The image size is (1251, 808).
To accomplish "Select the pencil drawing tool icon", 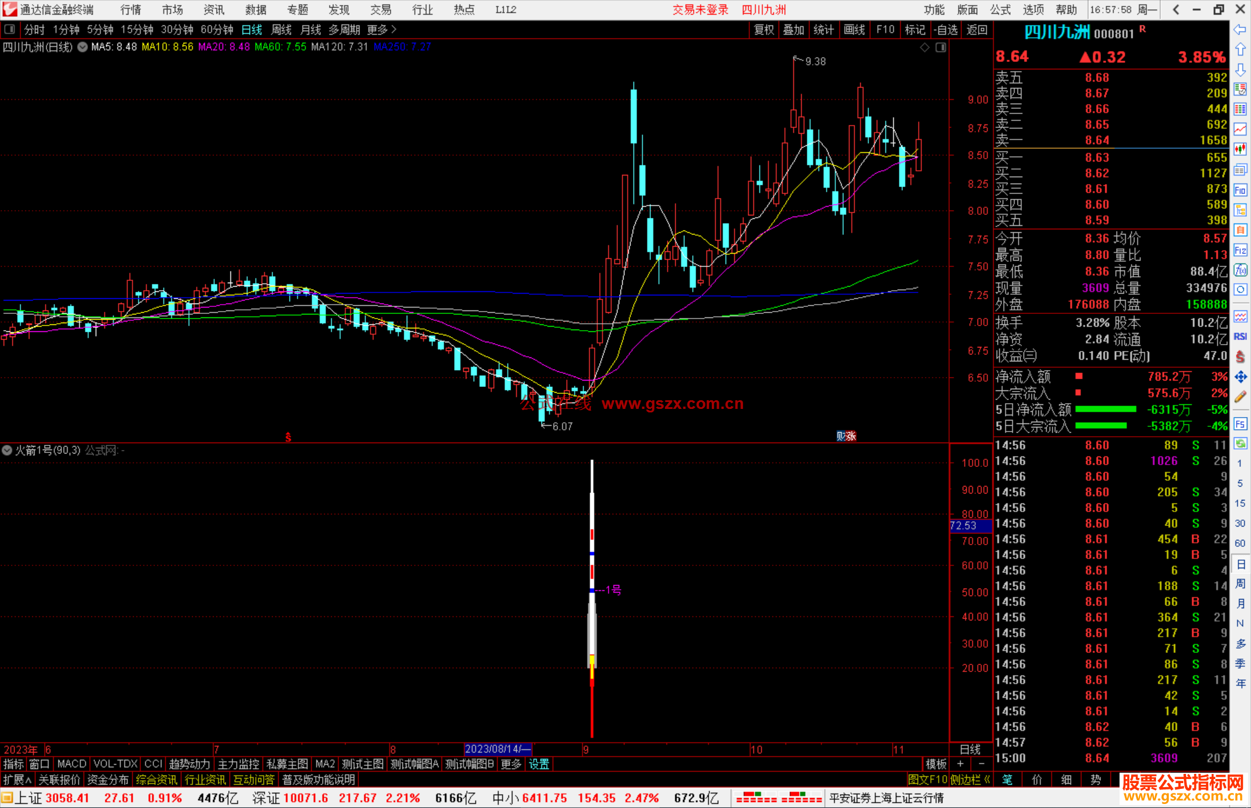I will tap(1240, 397).
